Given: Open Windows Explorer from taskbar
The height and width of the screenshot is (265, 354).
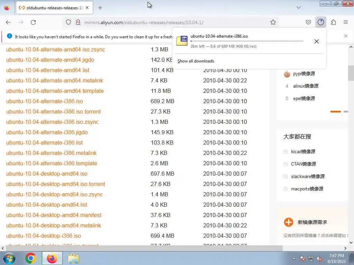Looking at the screenshot, I should [x=74, y=258].
